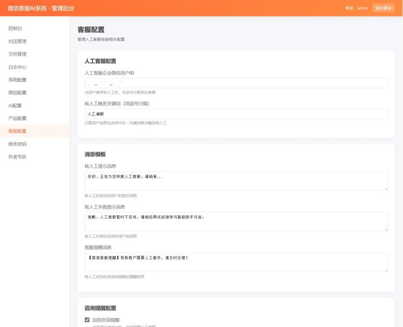Viewport: 403px width, 327px height.
Task: Enable the 启用咨询提醒 checkbox
Action: click(x=88, y=319)
